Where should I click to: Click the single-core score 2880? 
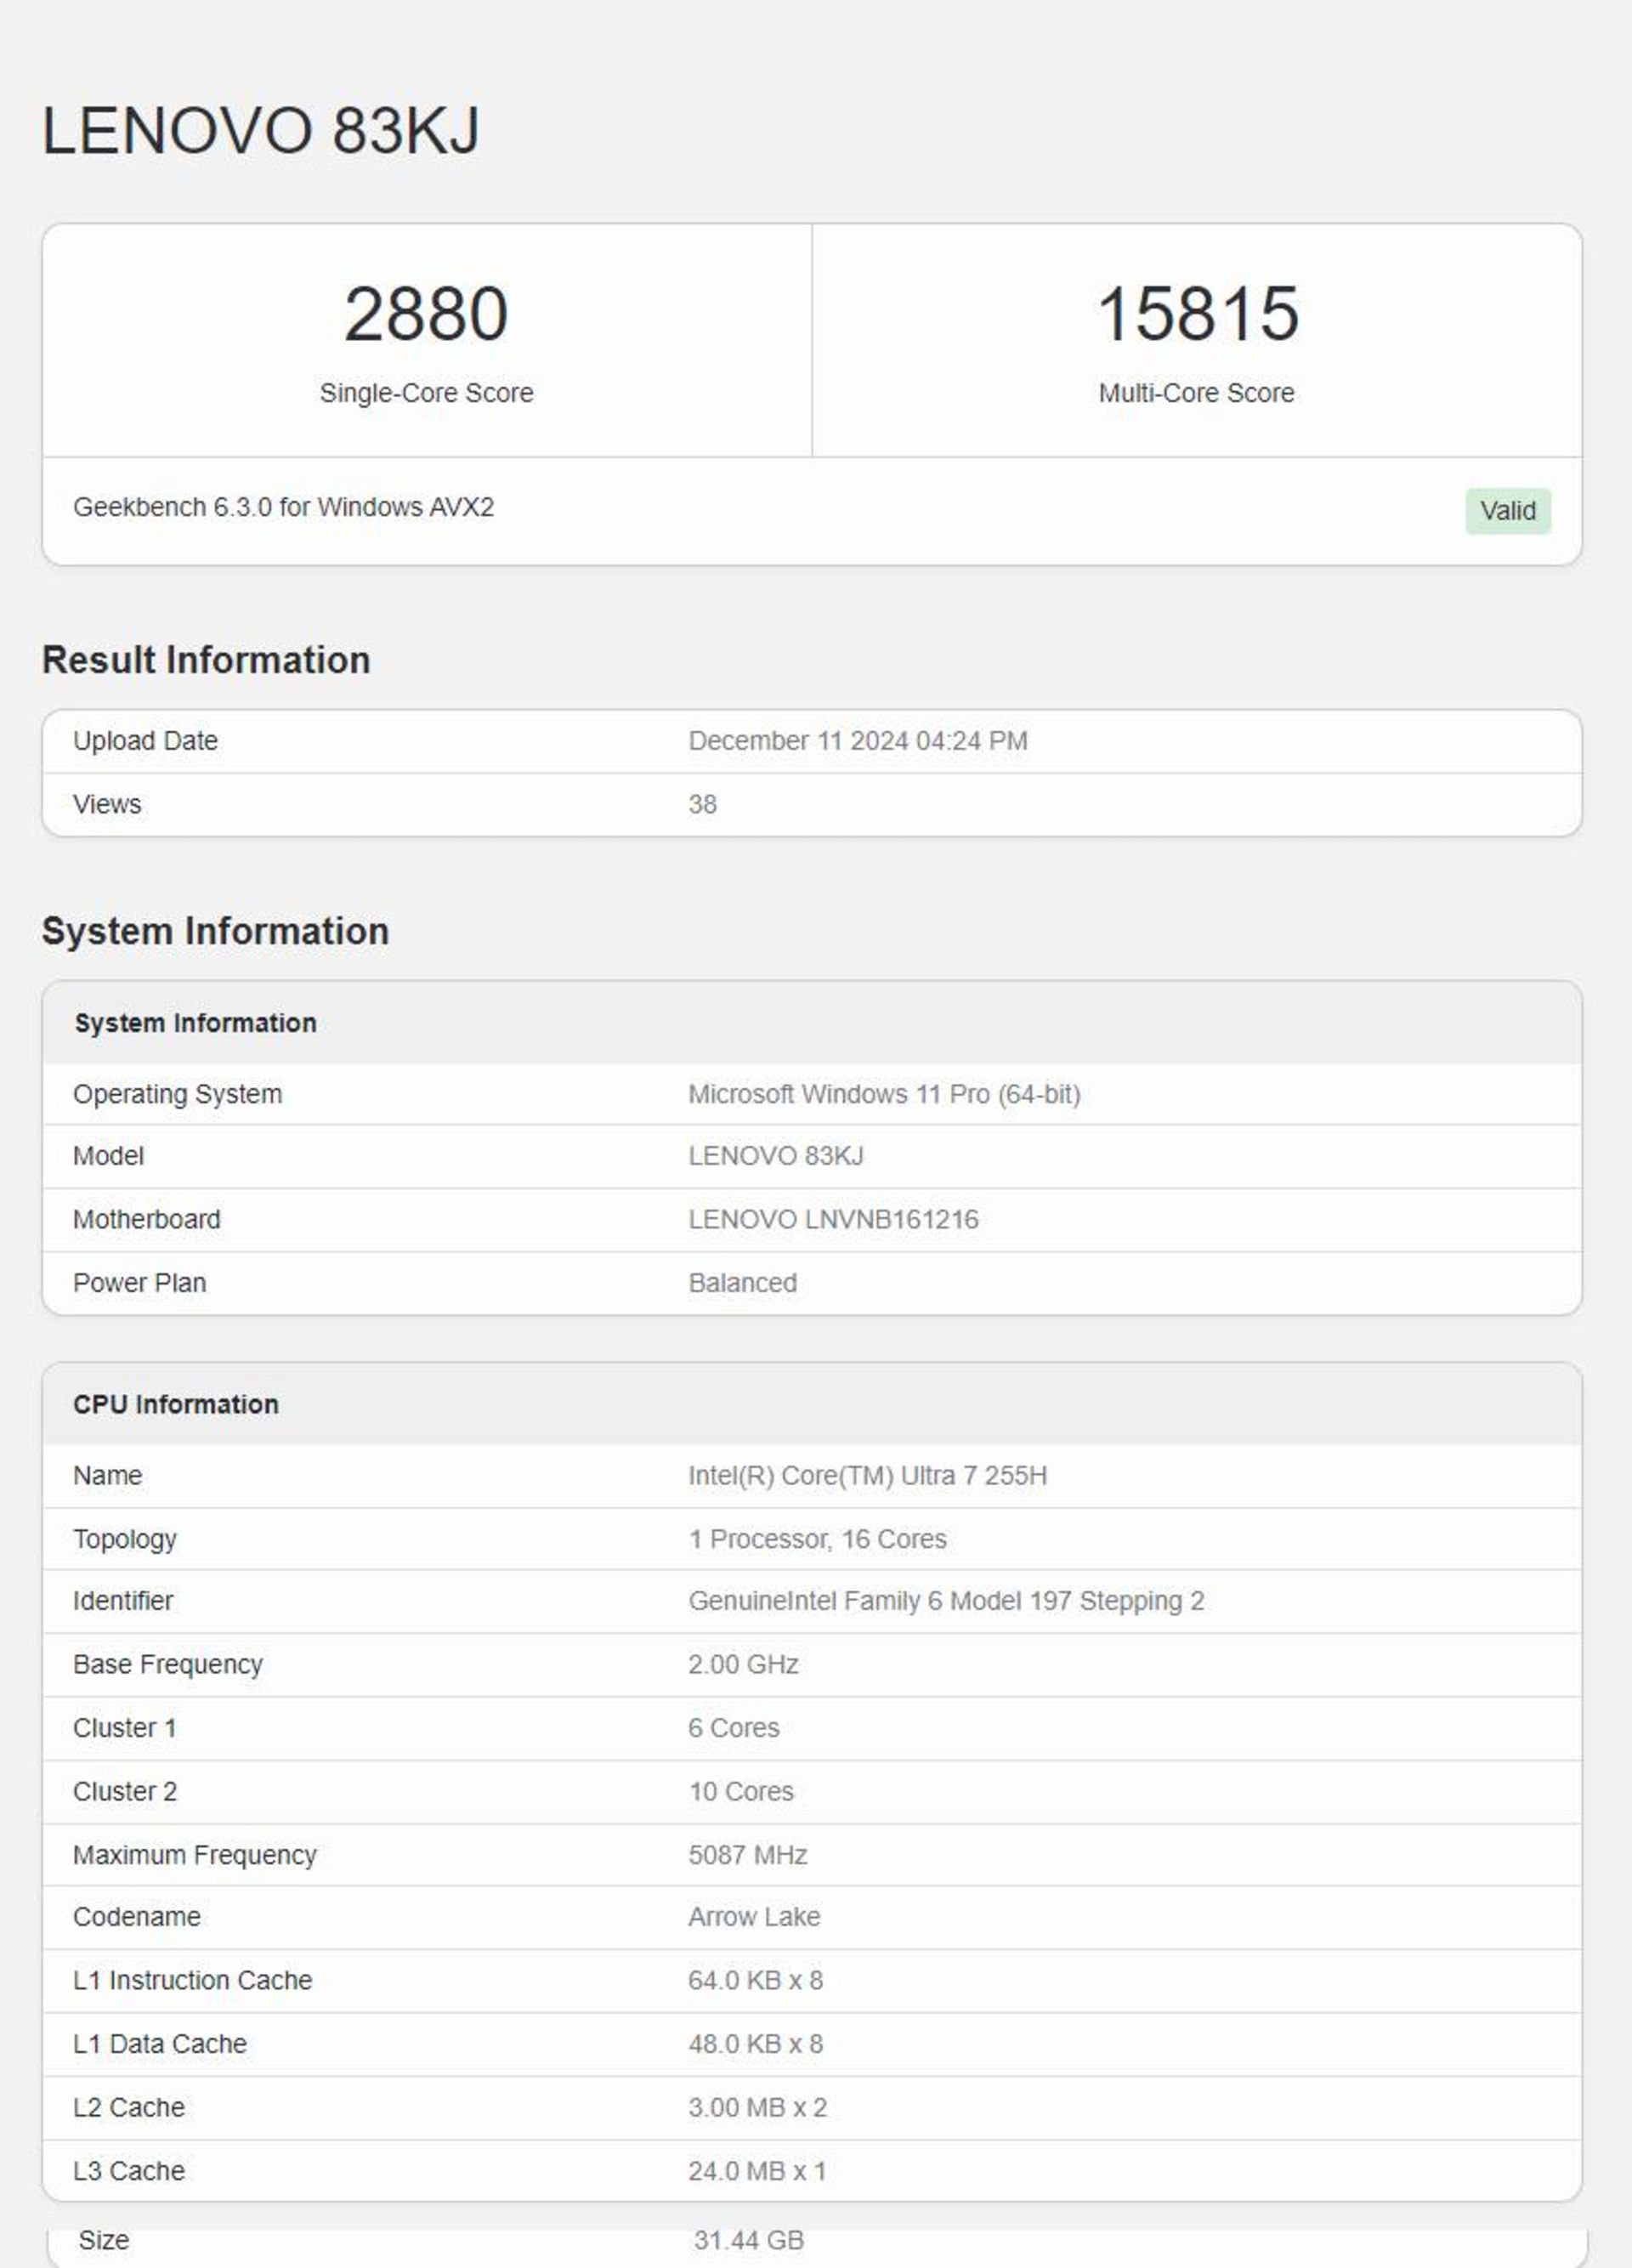tap(426, 314)
